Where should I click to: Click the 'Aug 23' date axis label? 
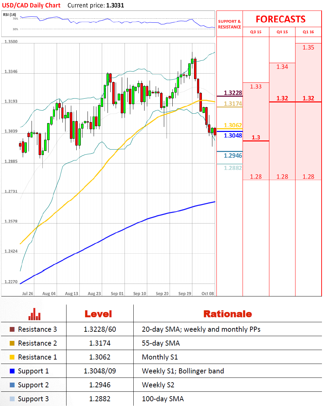coord(94,294)
